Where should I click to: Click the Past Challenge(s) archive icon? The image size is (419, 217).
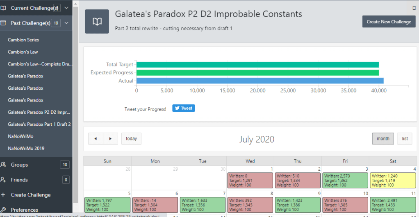click(x=3, y=23)
